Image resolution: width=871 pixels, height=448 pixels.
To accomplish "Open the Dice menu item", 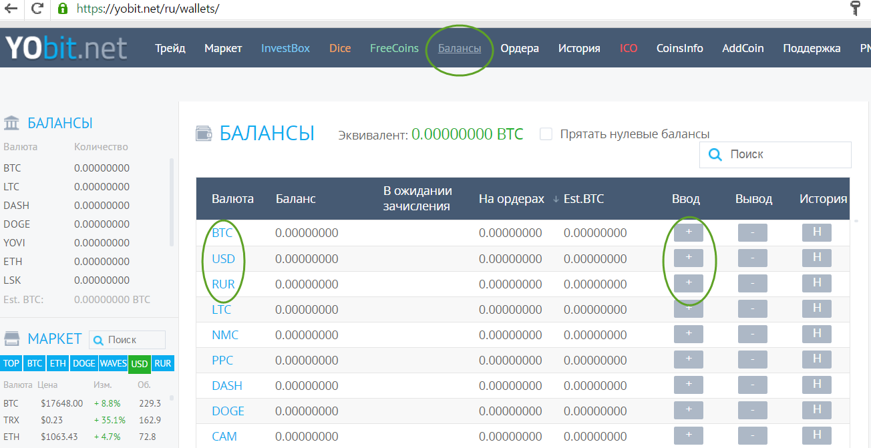I will 340,48.
